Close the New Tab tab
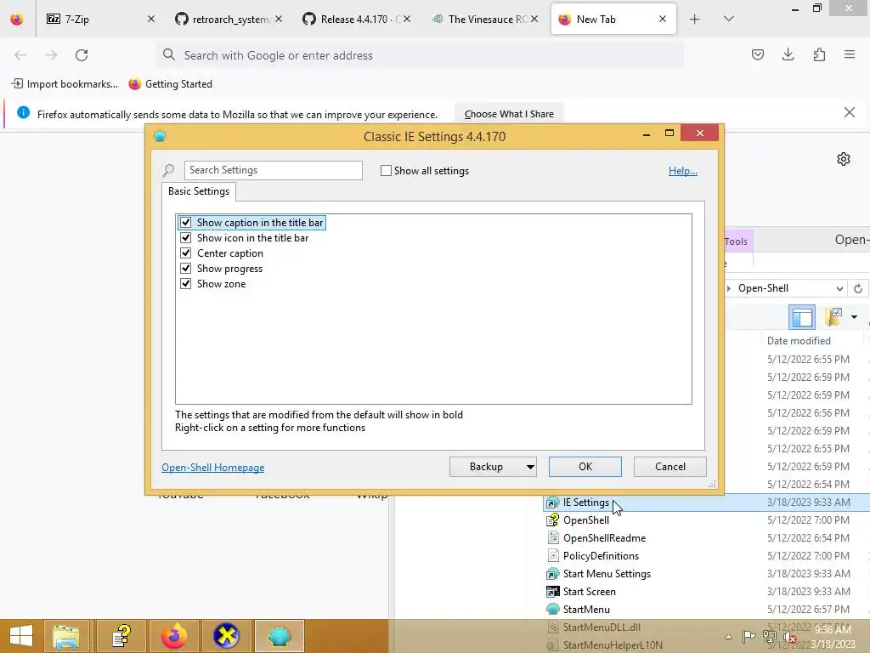Image resolution: width=870 pixels, height=653 pixels. pyautogui.click(x=663, y=20)
